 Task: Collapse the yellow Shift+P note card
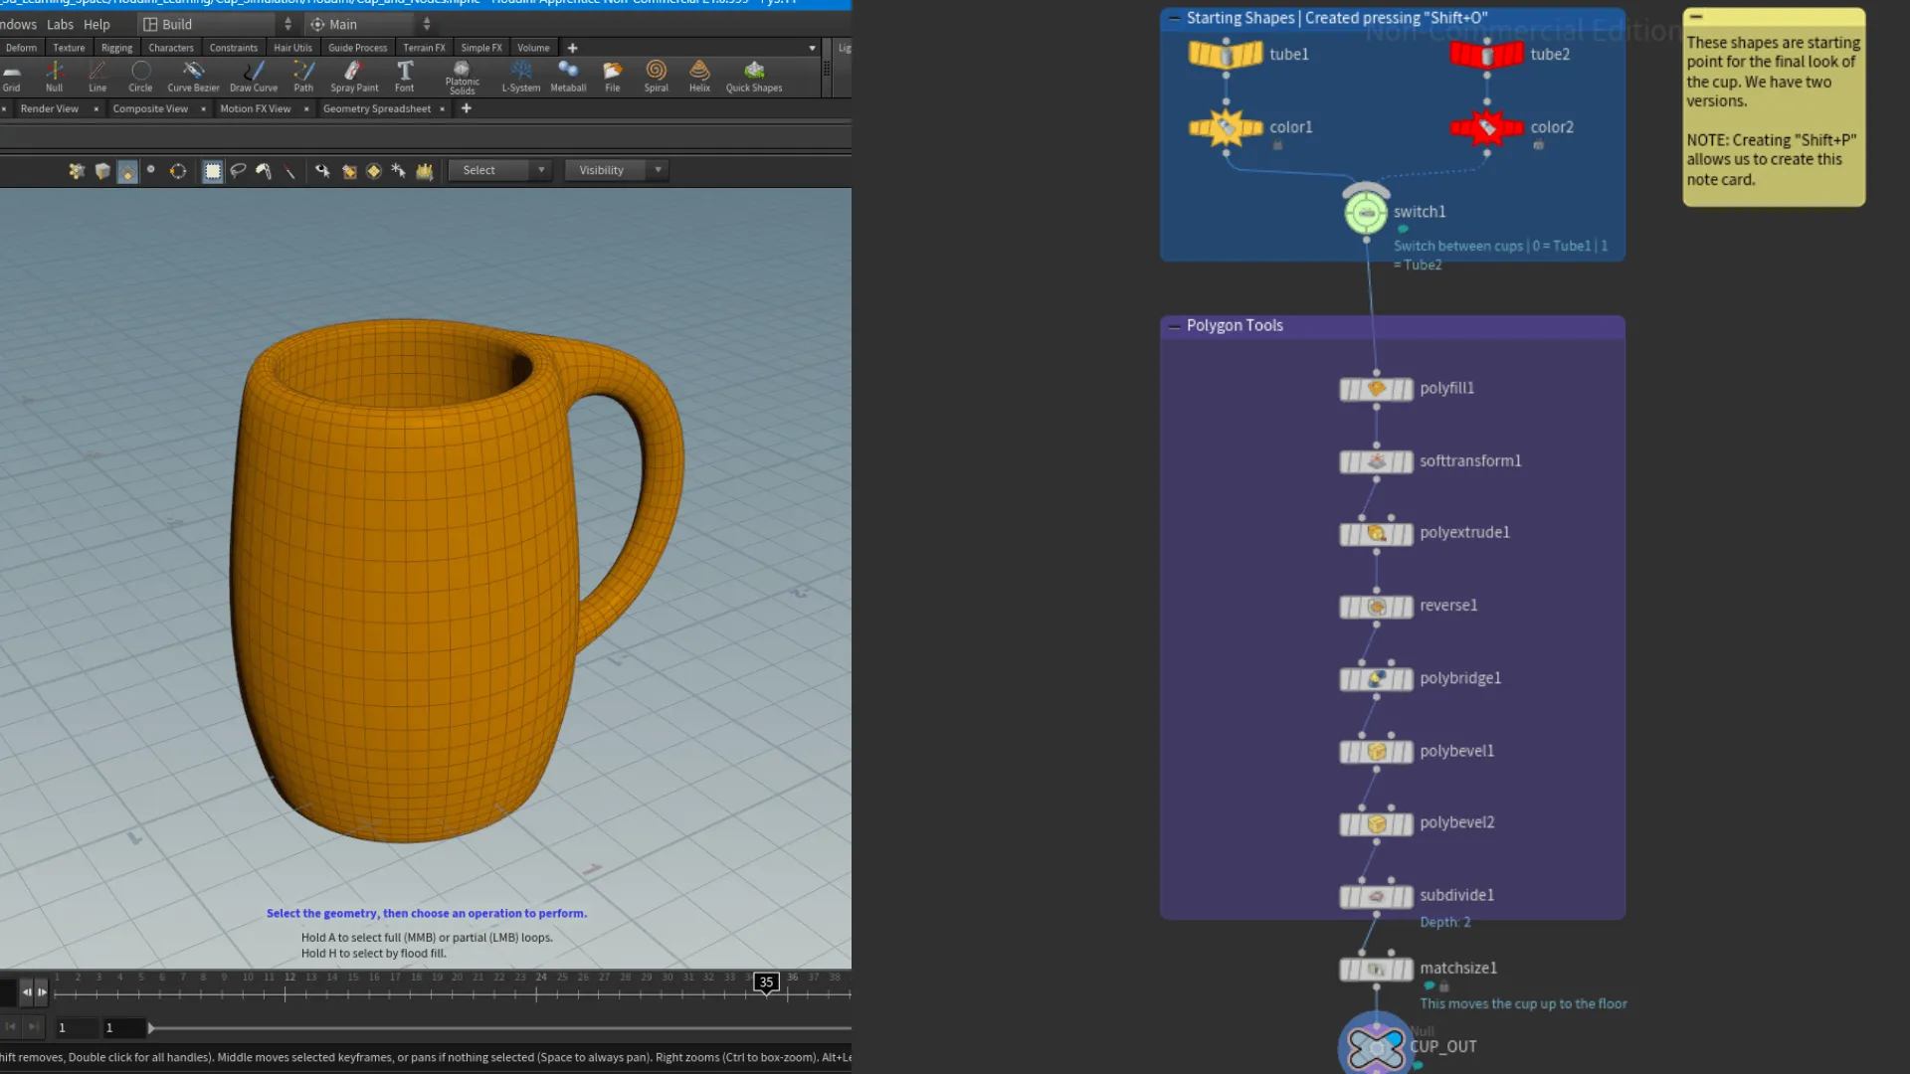point(1696,17)
